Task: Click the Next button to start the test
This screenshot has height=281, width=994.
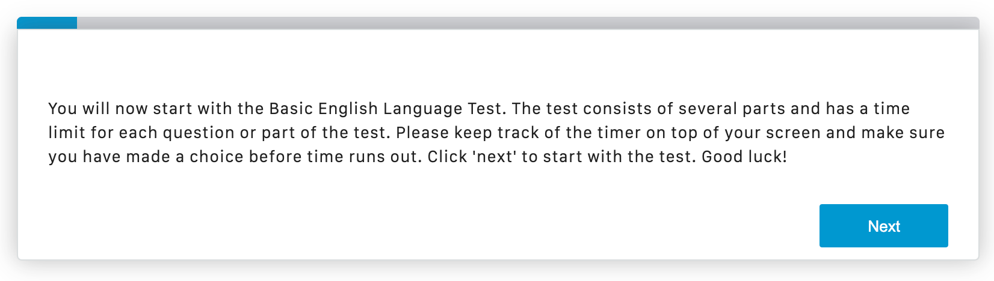Action: point(883,226)
